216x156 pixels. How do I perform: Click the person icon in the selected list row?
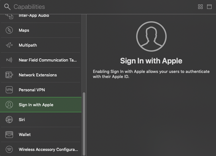(x=9, y=105)
